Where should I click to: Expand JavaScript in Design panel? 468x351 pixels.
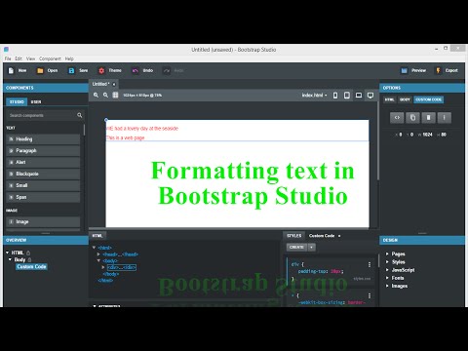click(x=387, y=270)
